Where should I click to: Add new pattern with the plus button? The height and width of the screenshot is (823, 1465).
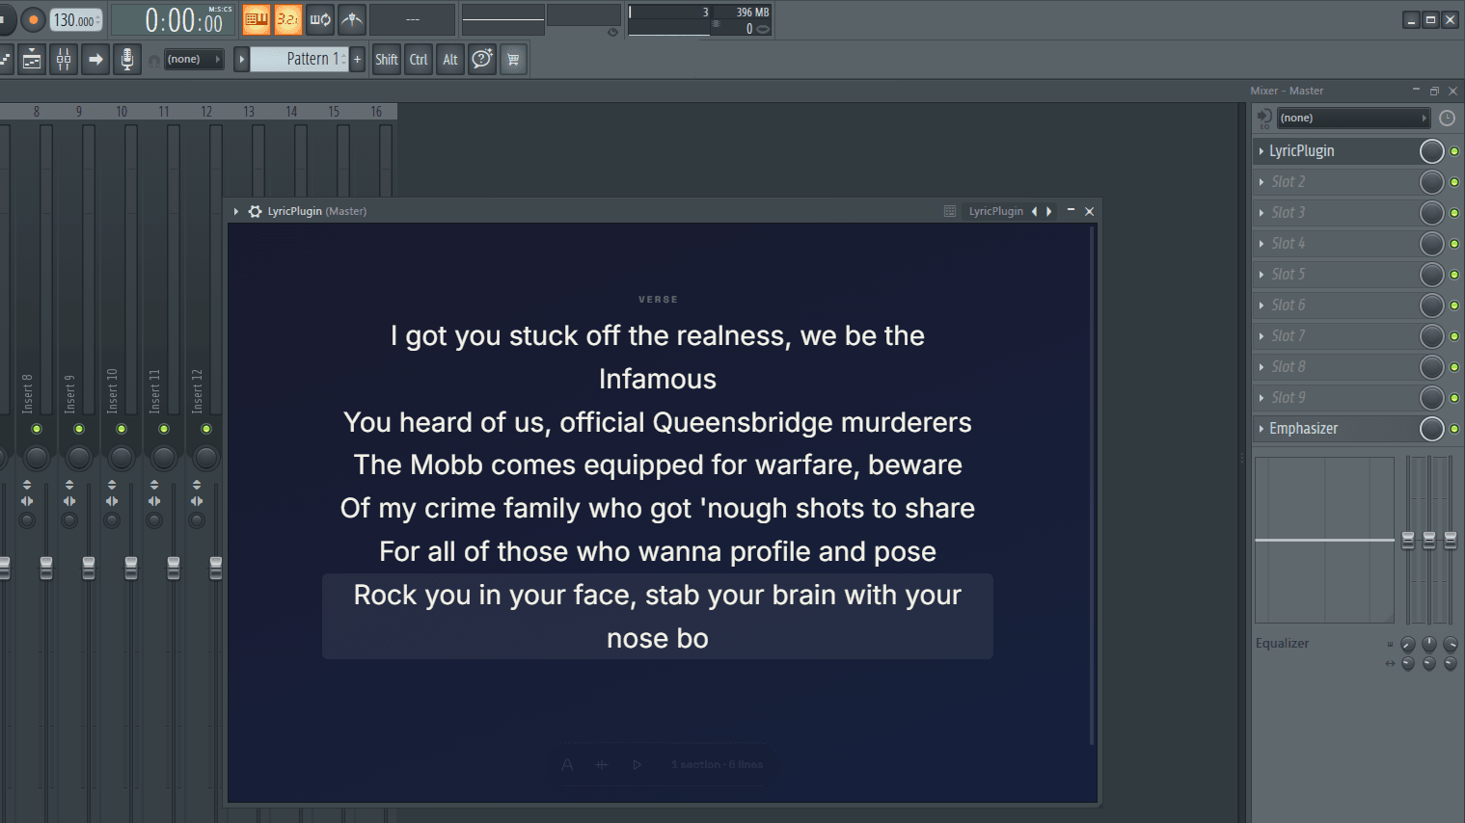358,60
